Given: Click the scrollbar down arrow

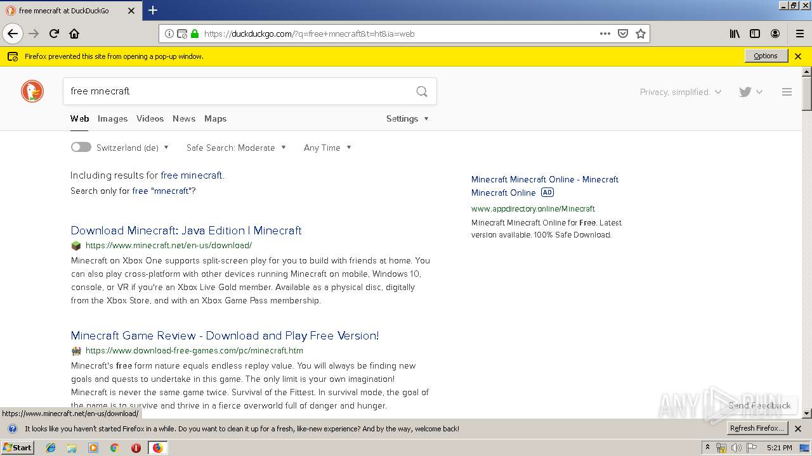Looking at the screenshot, I should tap(807, 414).
